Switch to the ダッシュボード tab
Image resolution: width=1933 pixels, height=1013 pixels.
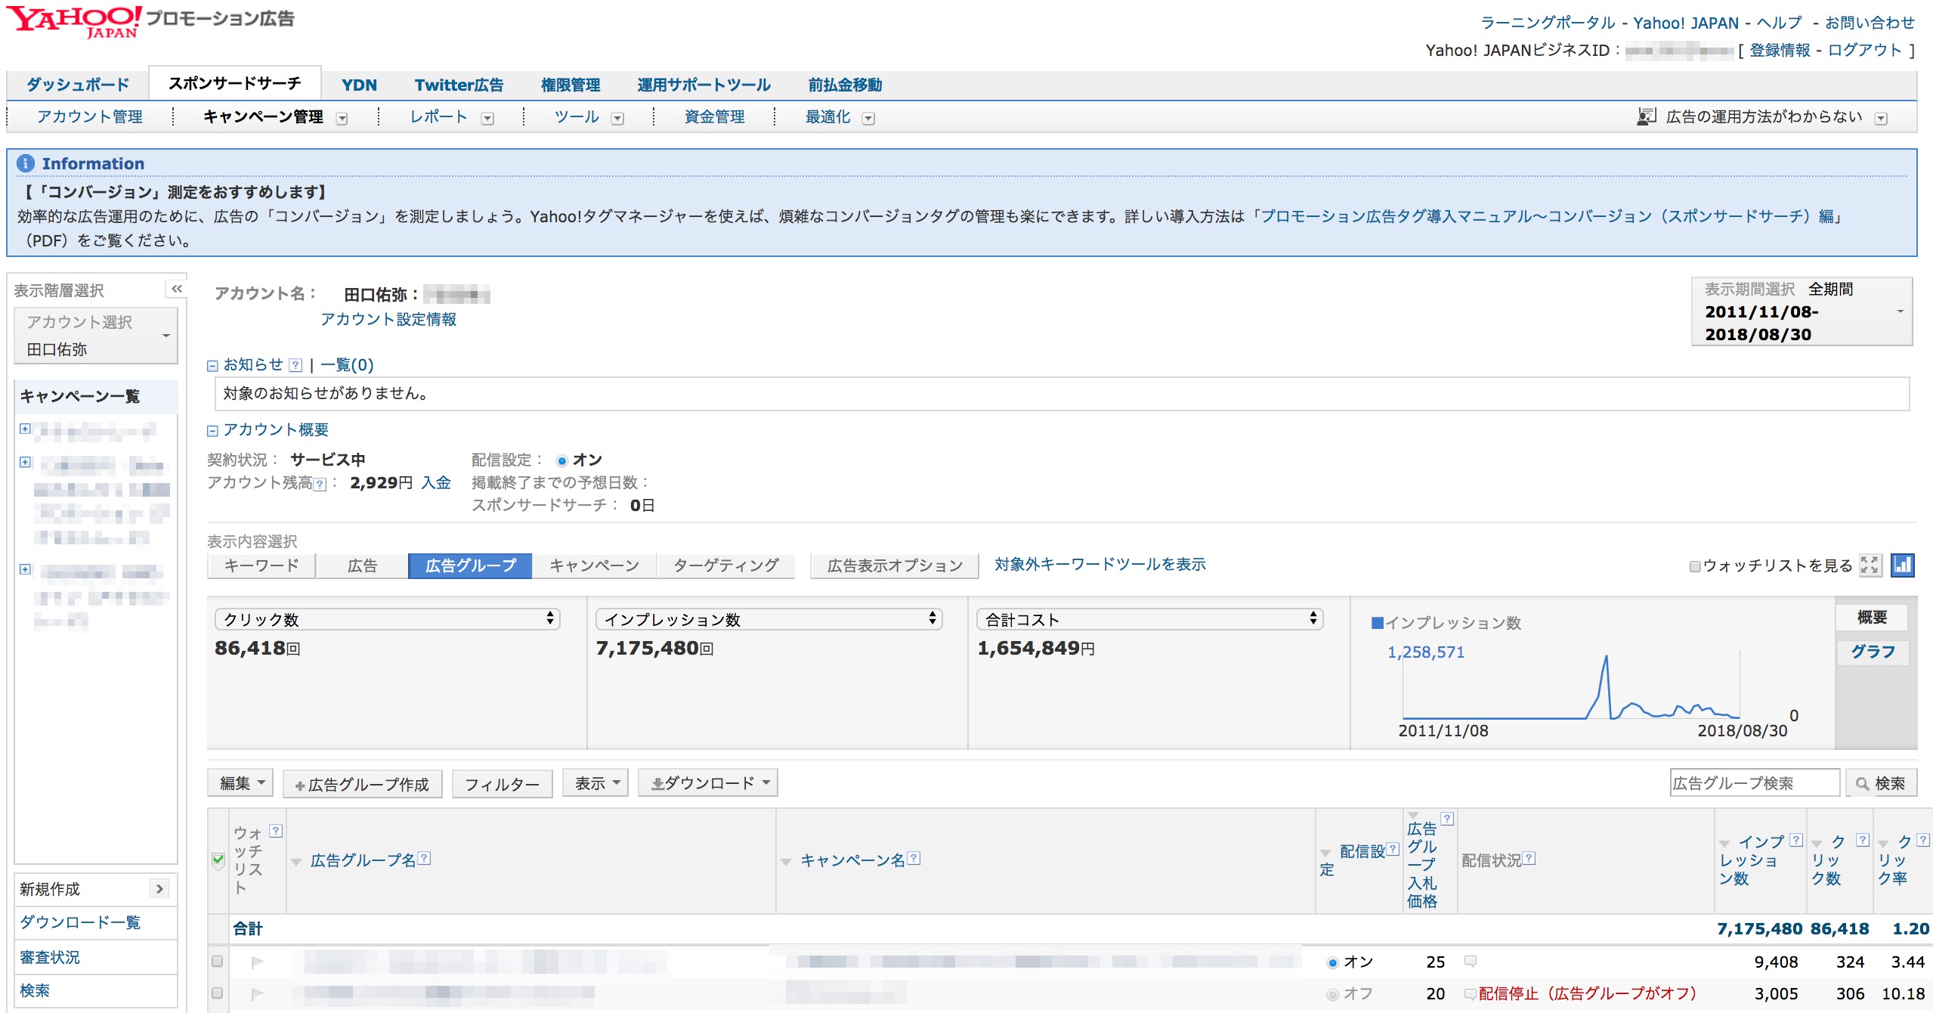tap(77, 85)
